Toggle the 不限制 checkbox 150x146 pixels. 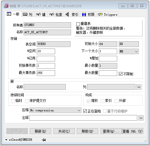121,74
